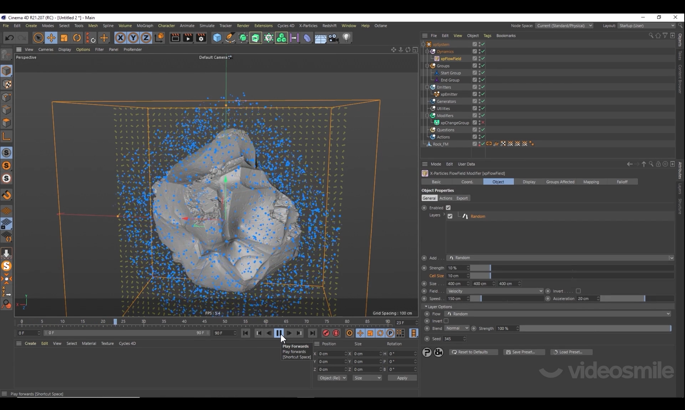Screen dimensions: 685x410
Task: Select the Rotate tool icon
Action: 77,38
